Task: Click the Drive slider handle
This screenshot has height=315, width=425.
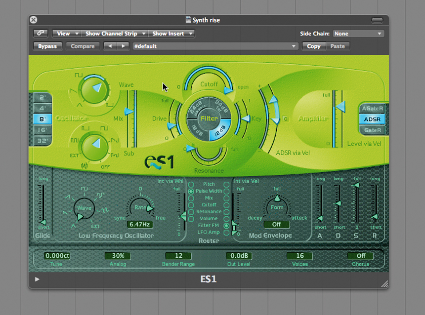Action: (171, 126)
